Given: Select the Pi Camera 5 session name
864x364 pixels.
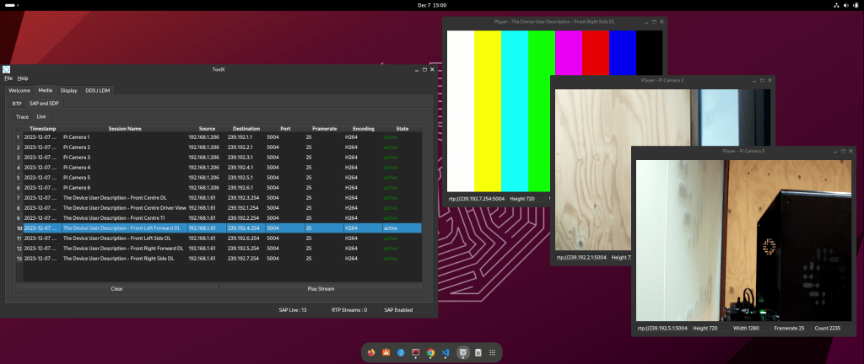Looking at the screenshot, I should pyautogui.click(x=77, y=178).
